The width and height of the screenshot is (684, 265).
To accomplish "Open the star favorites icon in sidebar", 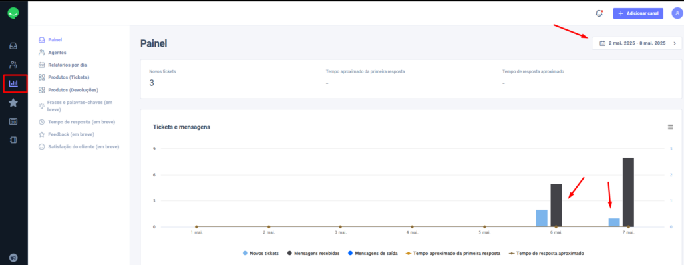I will [13, 103].
